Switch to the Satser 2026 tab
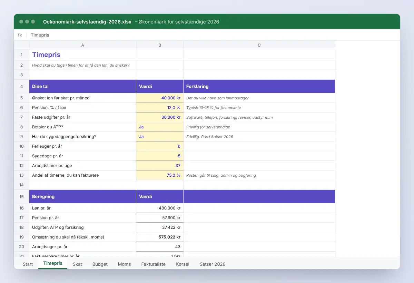 [213, 264]
